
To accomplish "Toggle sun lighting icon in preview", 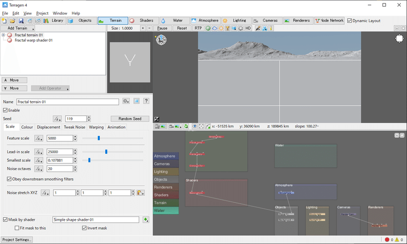I will (221, 28).
